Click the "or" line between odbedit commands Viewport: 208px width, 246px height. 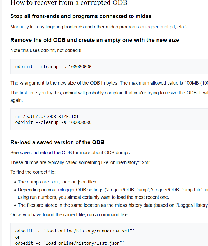tap(18, 237)
